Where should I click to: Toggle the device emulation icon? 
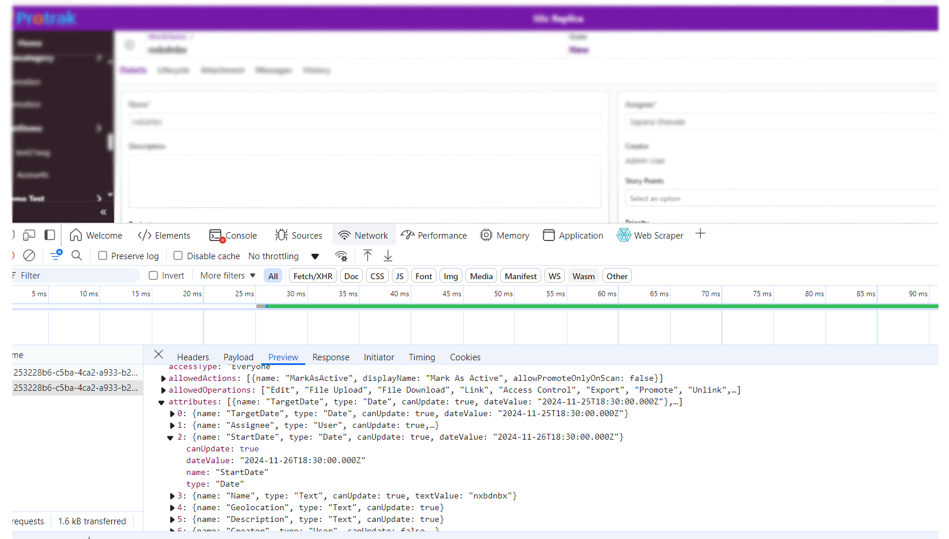pyautogui.click(x=29, y=235)
